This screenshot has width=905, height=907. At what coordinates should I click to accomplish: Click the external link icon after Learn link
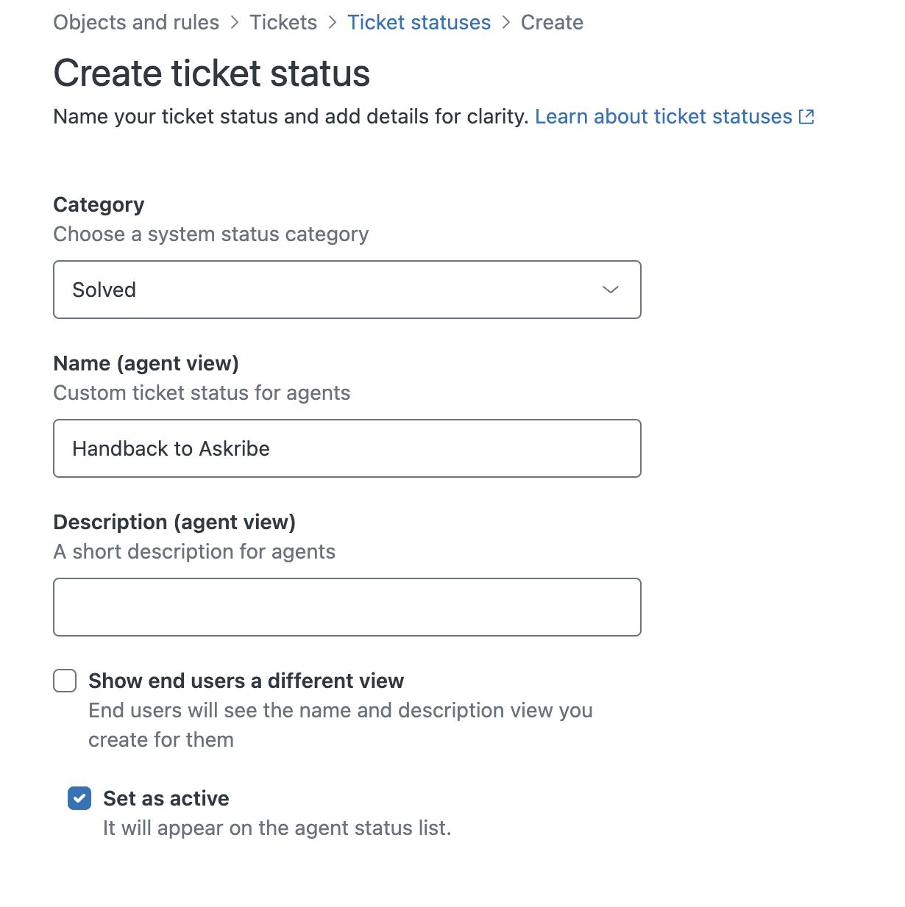click(806, 117)
